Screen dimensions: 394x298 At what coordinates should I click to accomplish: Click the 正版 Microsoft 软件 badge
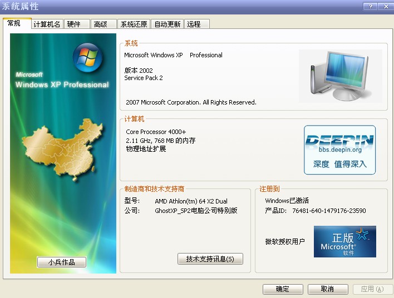[345, 241]
